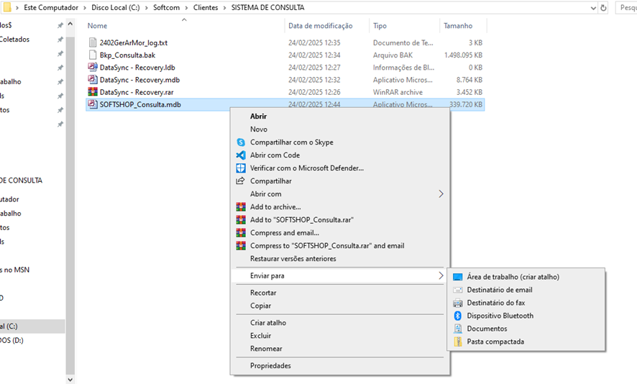Sort files by Data de modificação column
This screenshot has height=384, width=637.
[321, 26]
